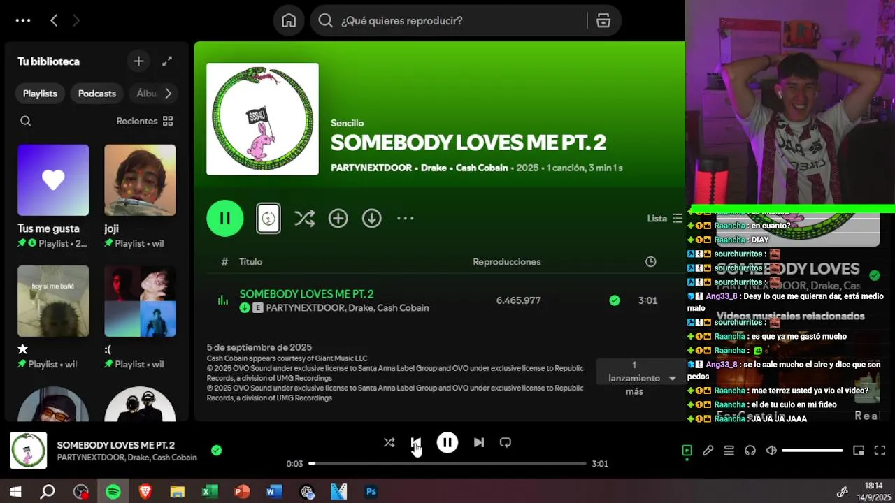Toggle shuffle in the player controls
Image resolution: width=895 pixels, height=503 pixels.
pos(389,442)
